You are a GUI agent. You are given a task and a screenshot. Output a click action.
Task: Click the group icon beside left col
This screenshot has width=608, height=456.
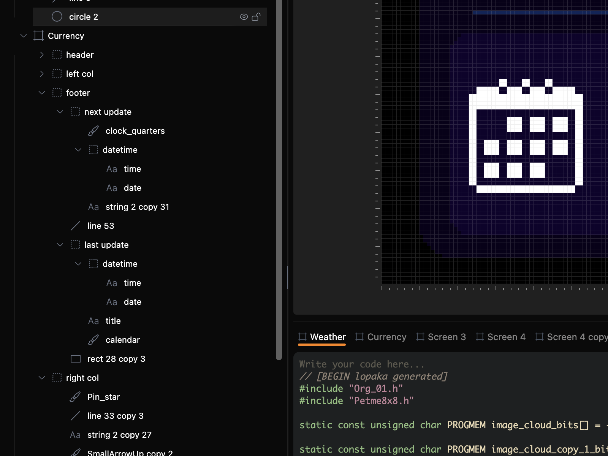point(57,74)
